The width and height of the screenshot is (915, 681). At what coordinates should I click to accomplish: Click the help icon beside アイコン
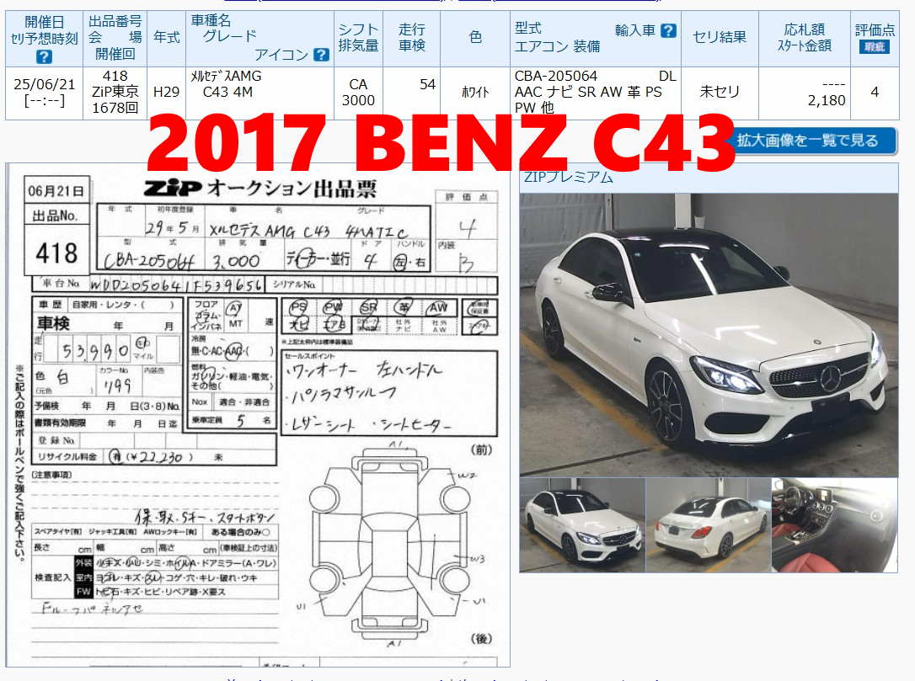tap(321, 55)
